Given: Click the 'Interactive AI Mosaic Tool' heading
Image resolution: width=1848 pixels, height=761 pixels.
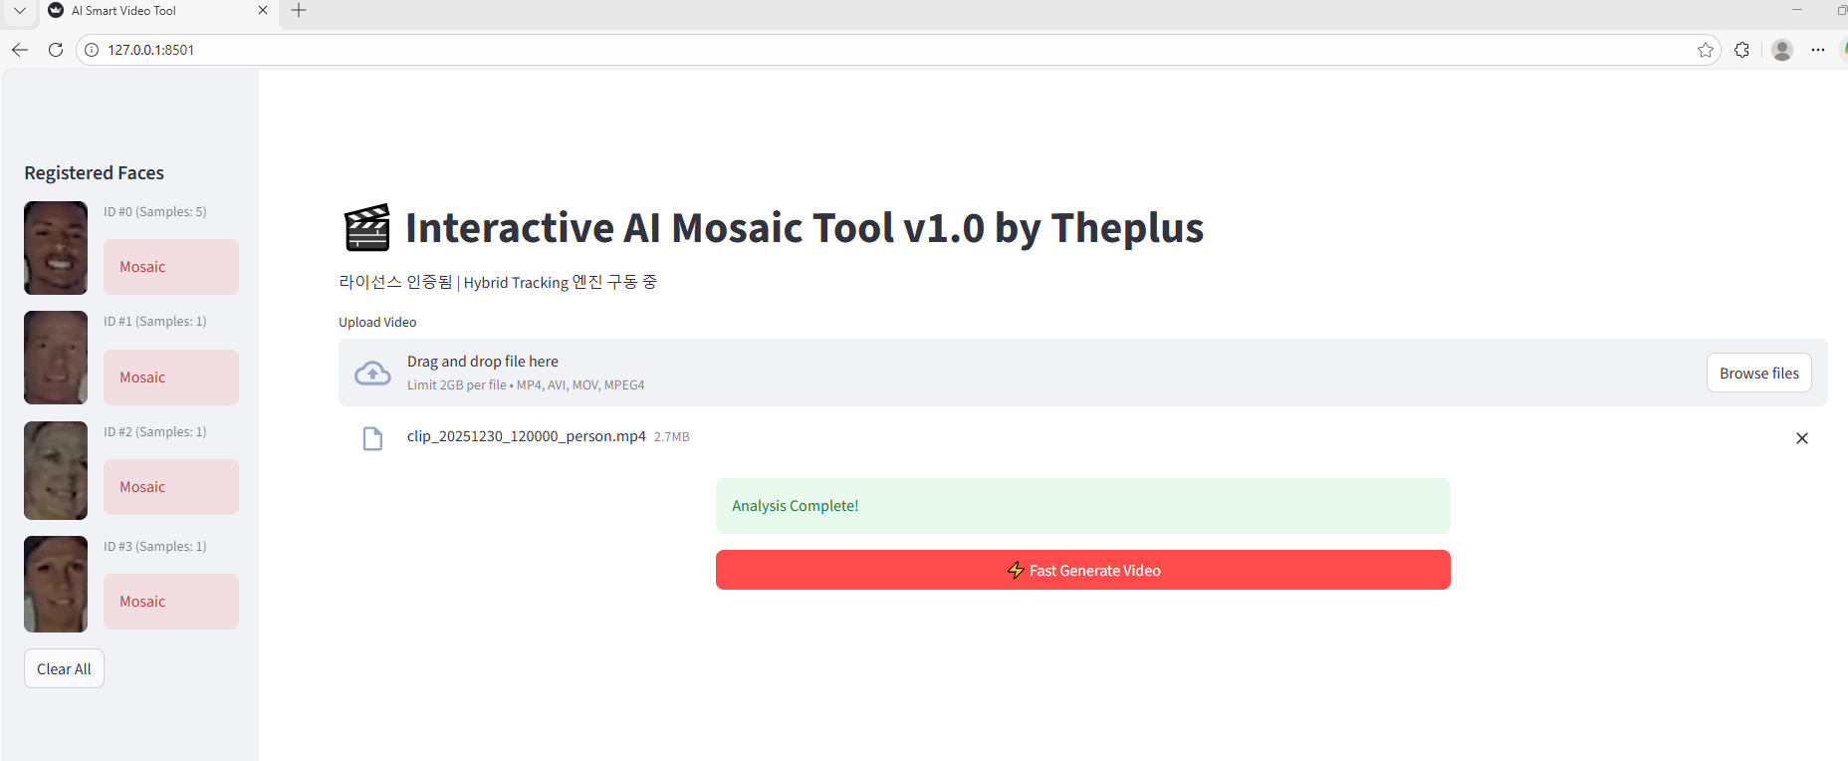Looking at the screenshot, I should click(x=805, y=228).
